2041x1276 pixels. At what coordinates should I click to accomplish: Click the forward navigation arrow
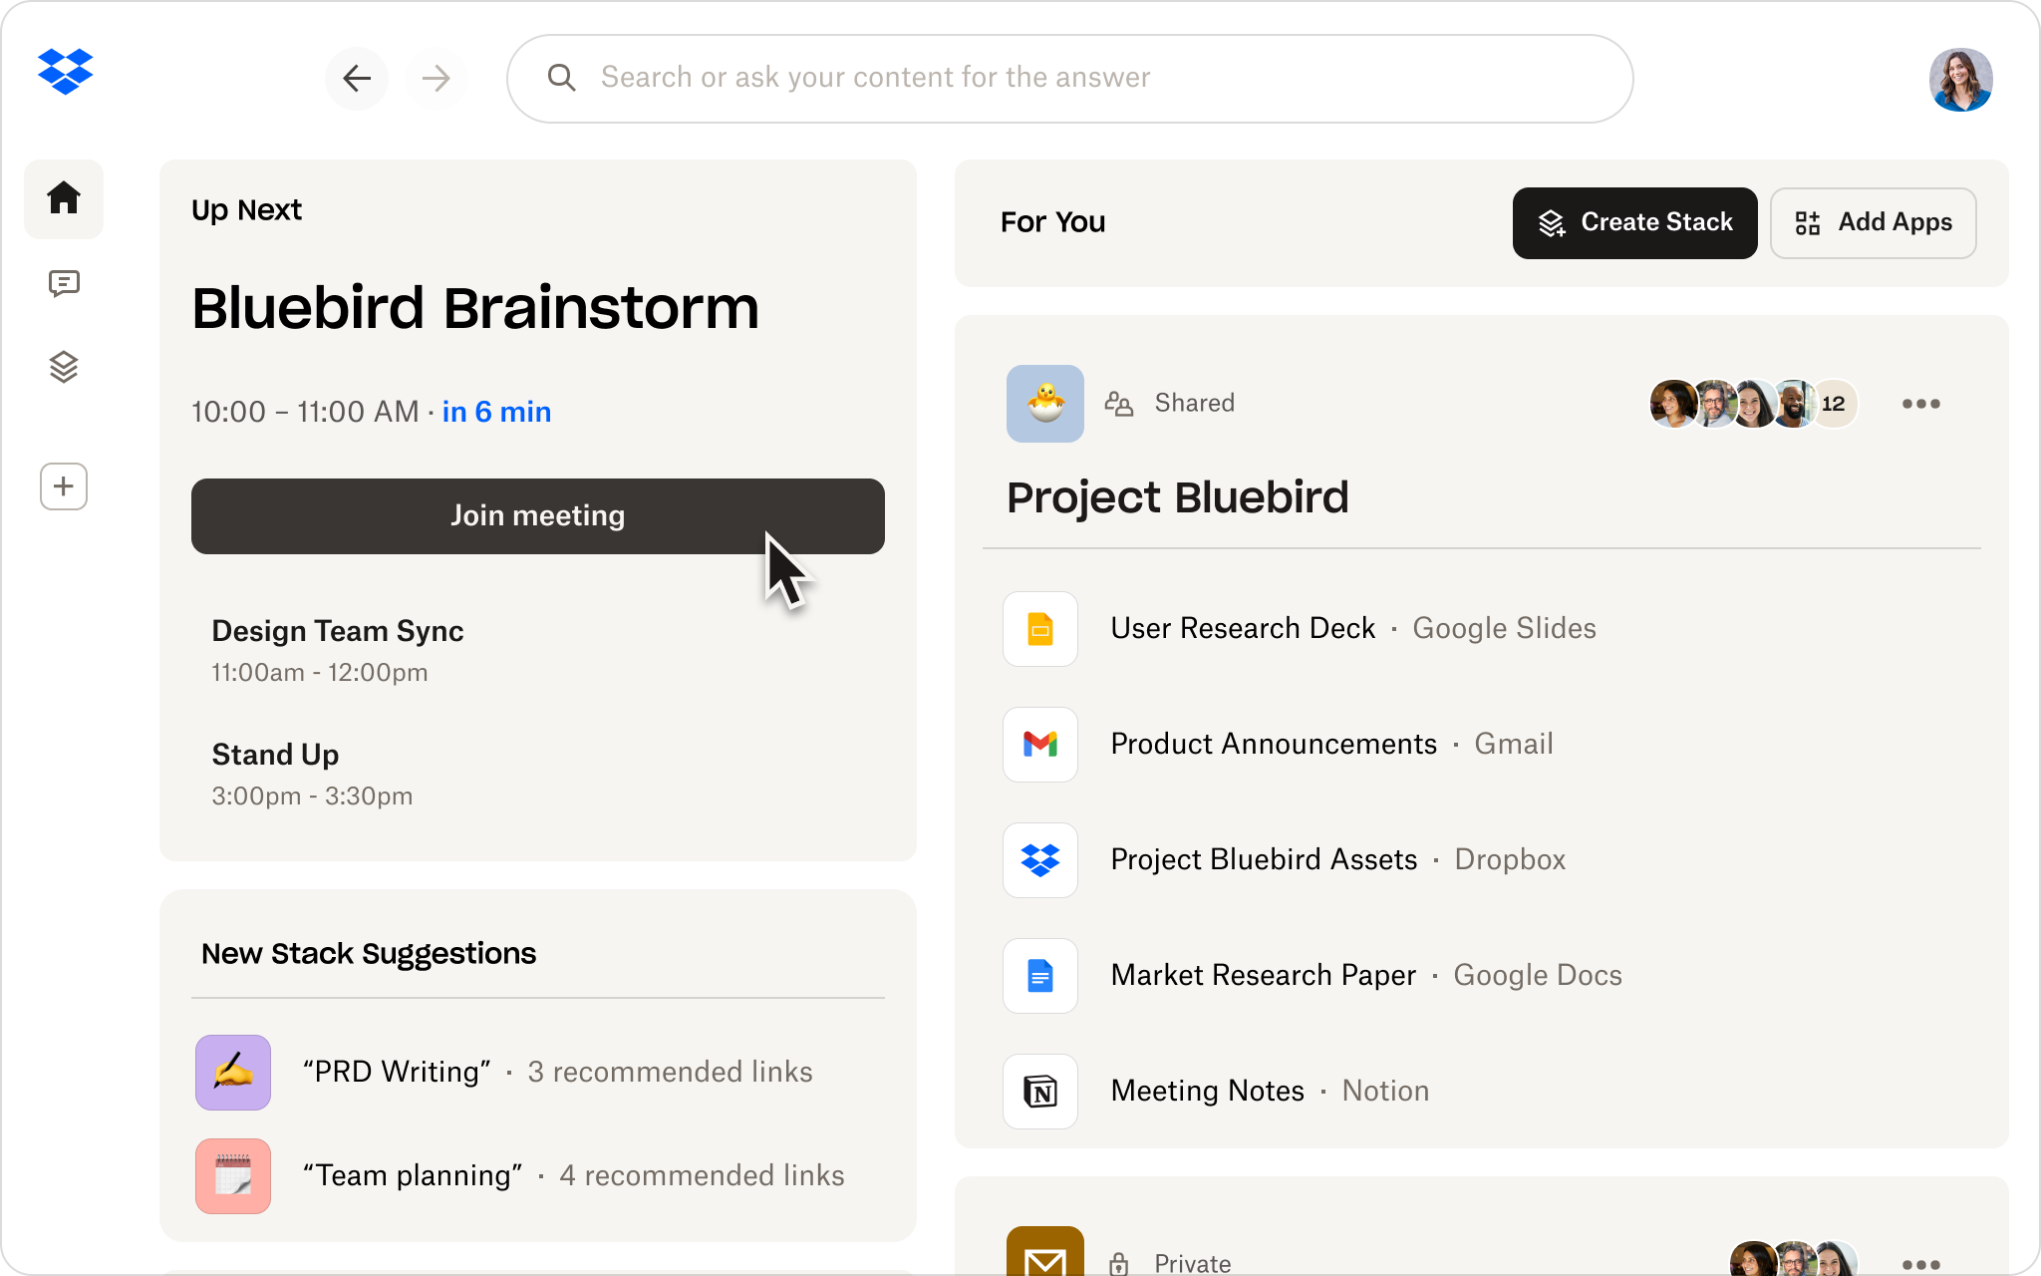point(435,78)
